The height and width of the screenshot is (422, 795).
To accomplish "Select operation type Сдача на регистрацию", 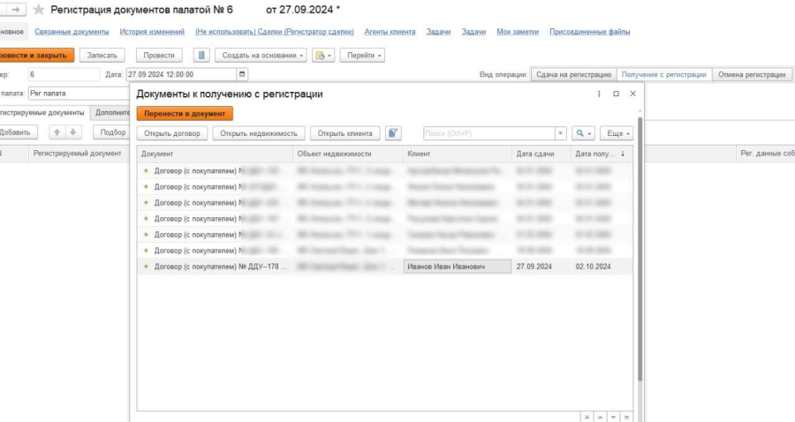I will [572, 75].
